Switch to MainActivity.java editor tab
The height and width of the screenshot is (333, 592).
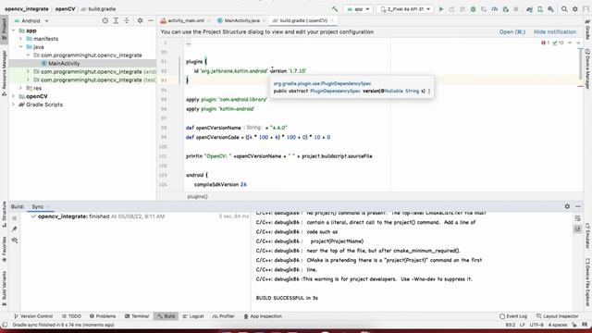(241, 20)
